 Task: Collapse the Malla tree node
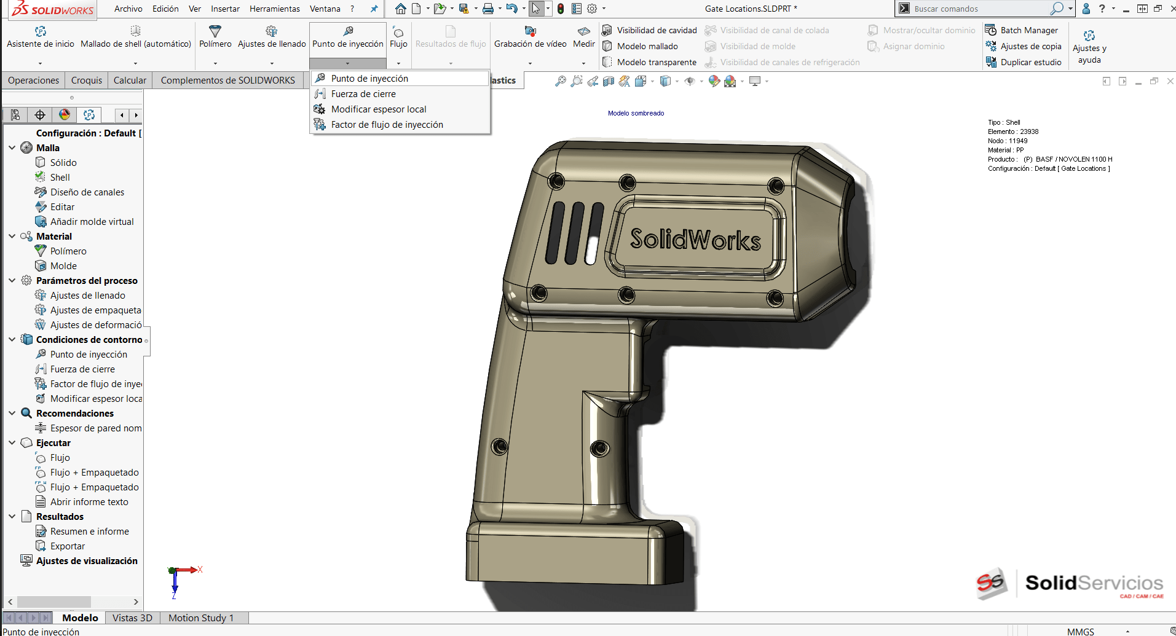coord(12,148)
